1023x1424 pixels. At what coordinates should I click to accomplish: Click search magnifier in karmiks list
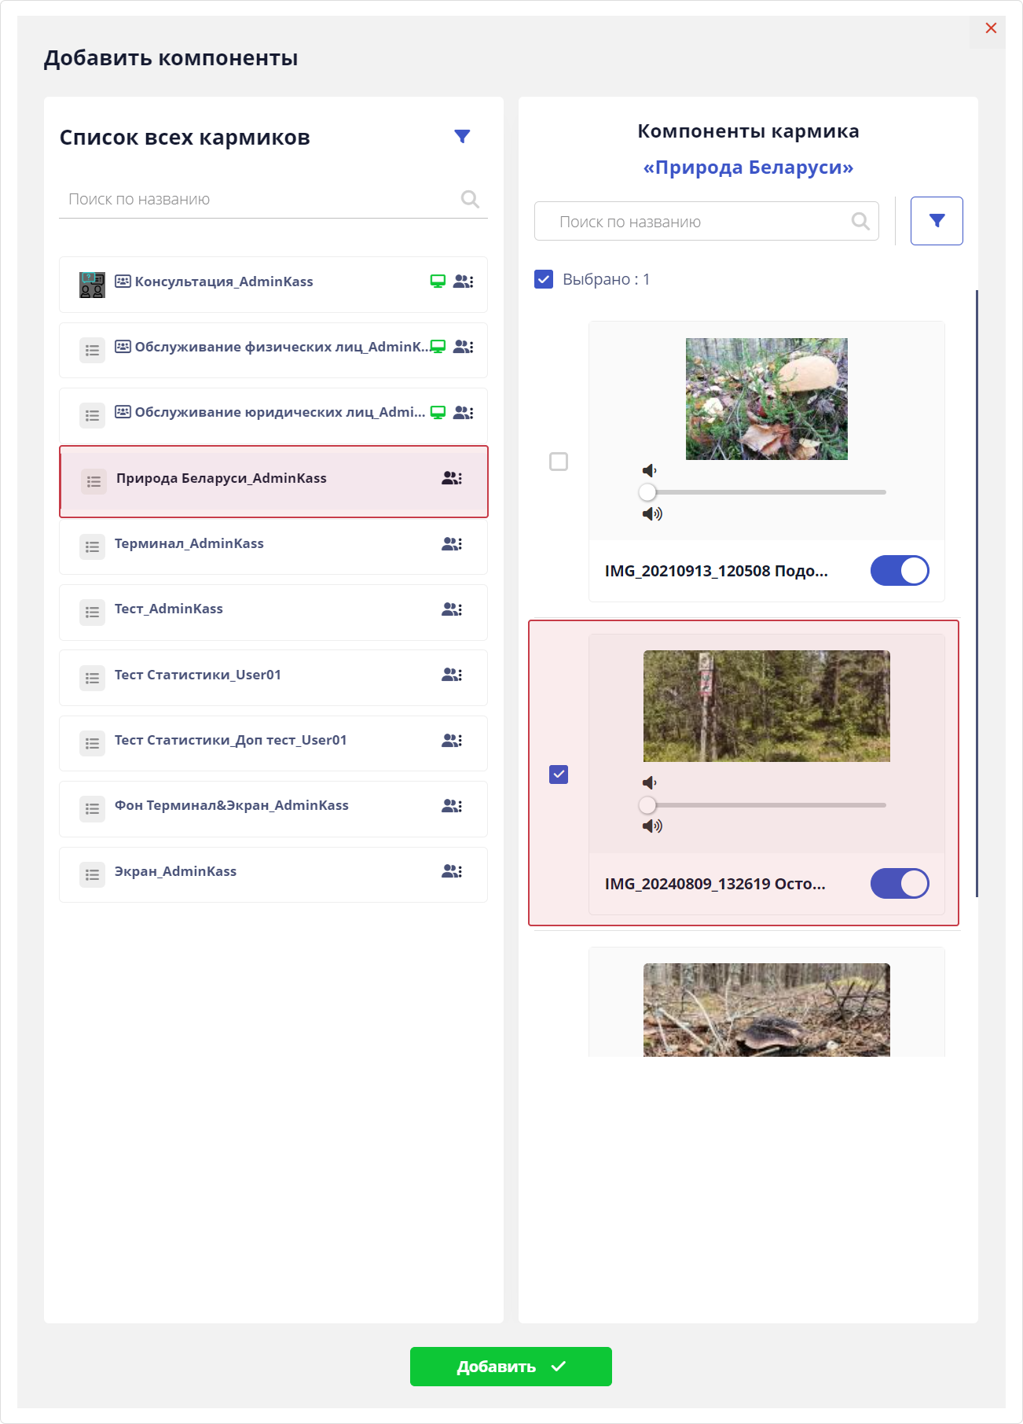click(470, 200)
